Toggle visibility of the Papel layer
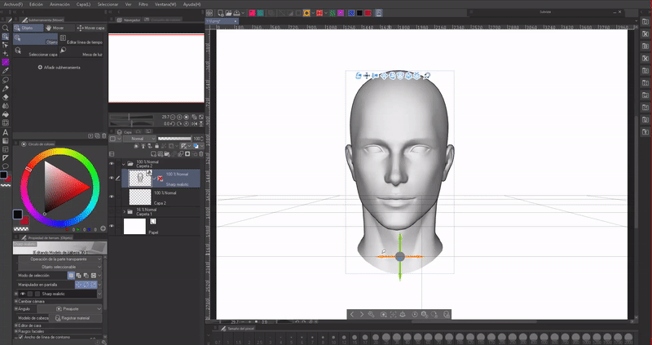This screenshot has width=652, height=345. [112, 227]
